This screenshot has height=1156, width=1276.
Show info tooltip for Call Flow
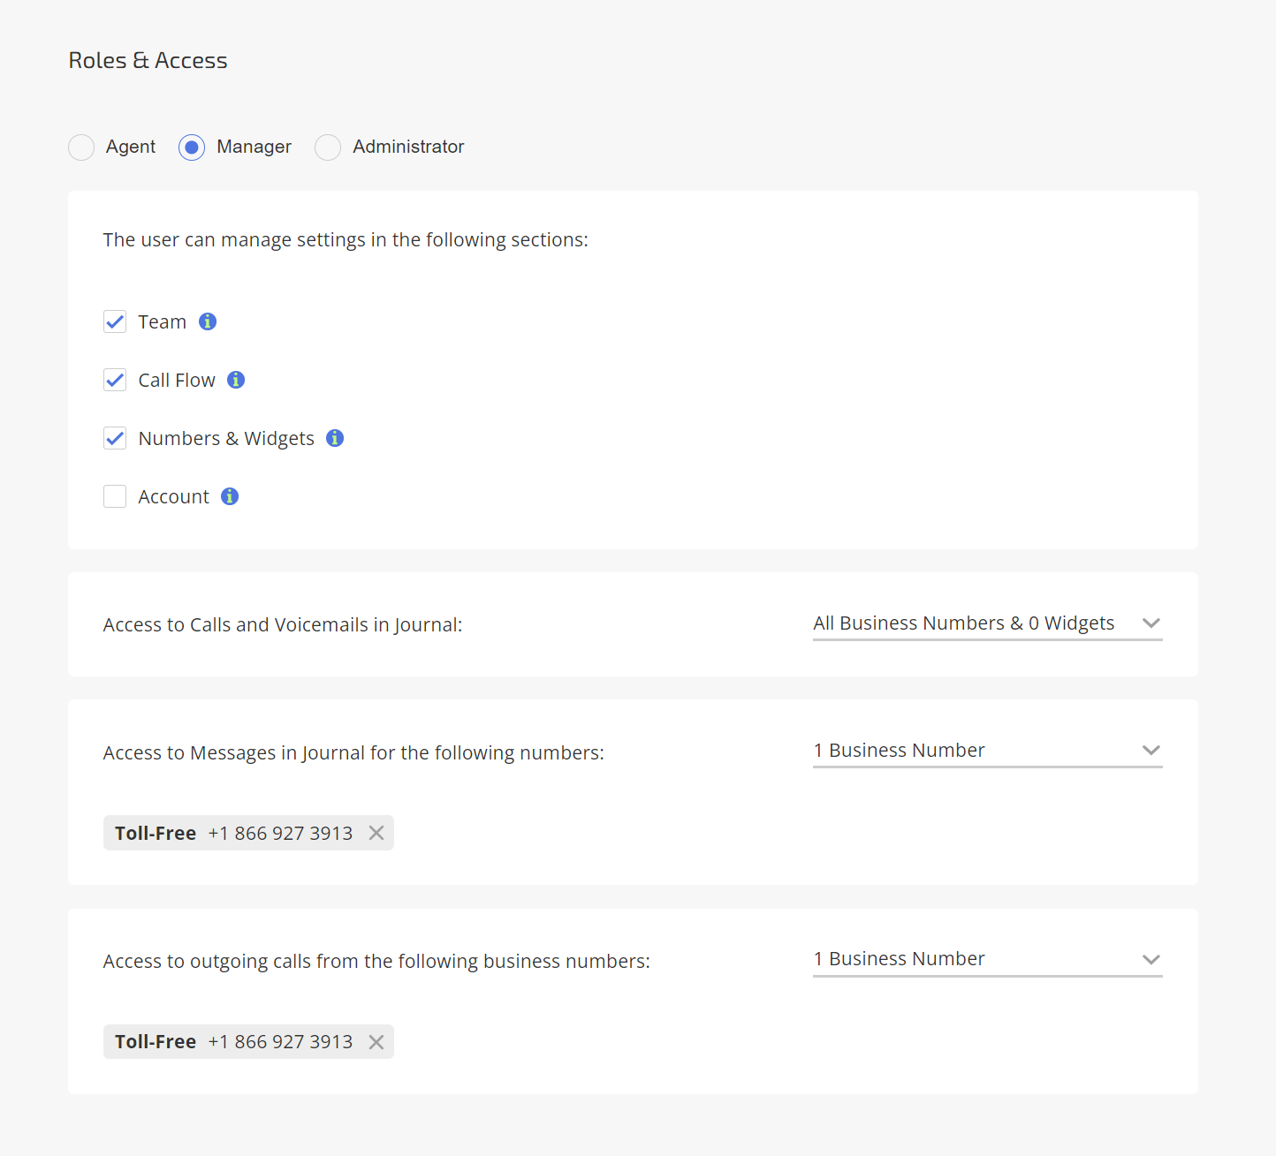tap(236, 380)
